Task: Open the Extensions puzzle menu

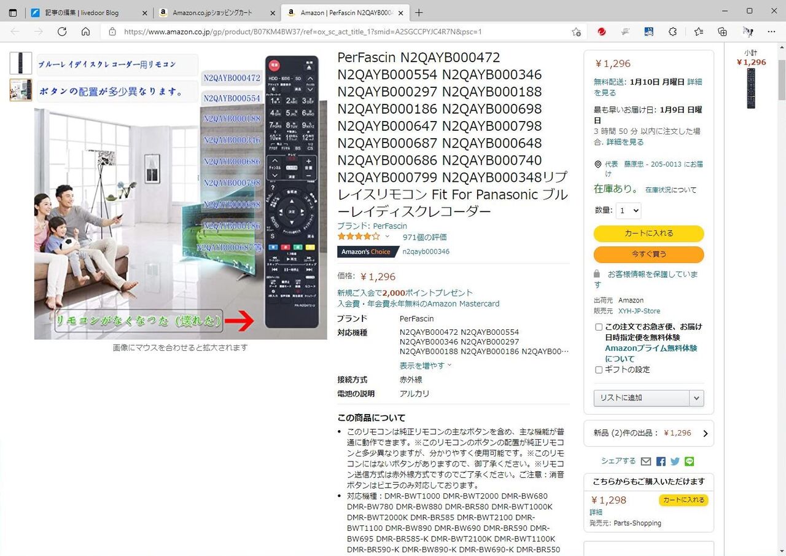Action: tap(672, 31)
